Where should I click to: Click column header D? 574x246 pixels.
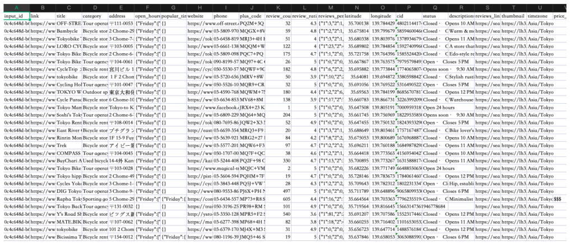pyautogui.click(x=94, y=7)
